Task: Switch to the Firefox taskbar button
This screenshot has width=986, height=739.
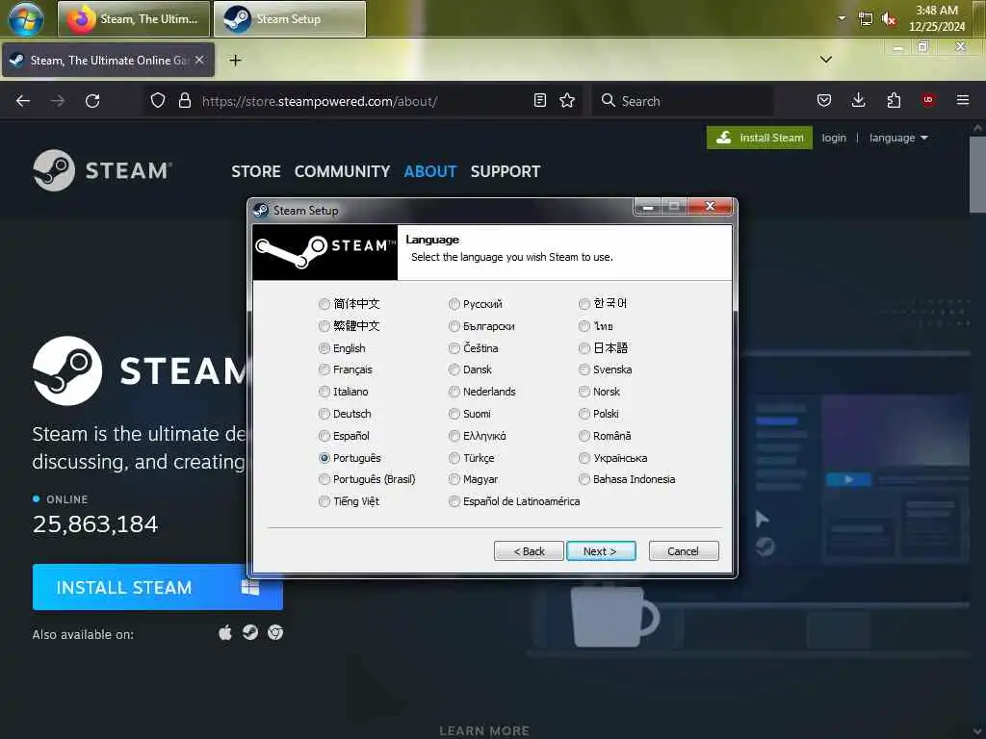Action: 134,19
